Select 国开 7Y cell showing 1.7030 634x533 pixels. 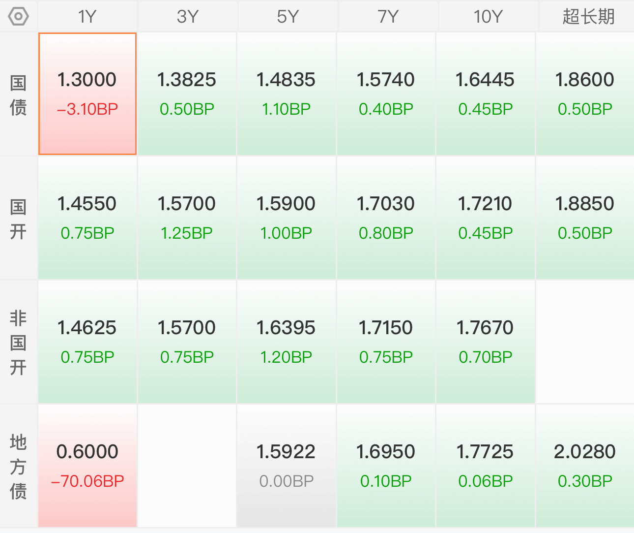point(386,218)
